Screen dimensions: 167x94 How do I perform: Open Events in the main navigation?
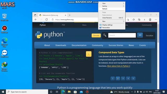[x=142, y=45]
